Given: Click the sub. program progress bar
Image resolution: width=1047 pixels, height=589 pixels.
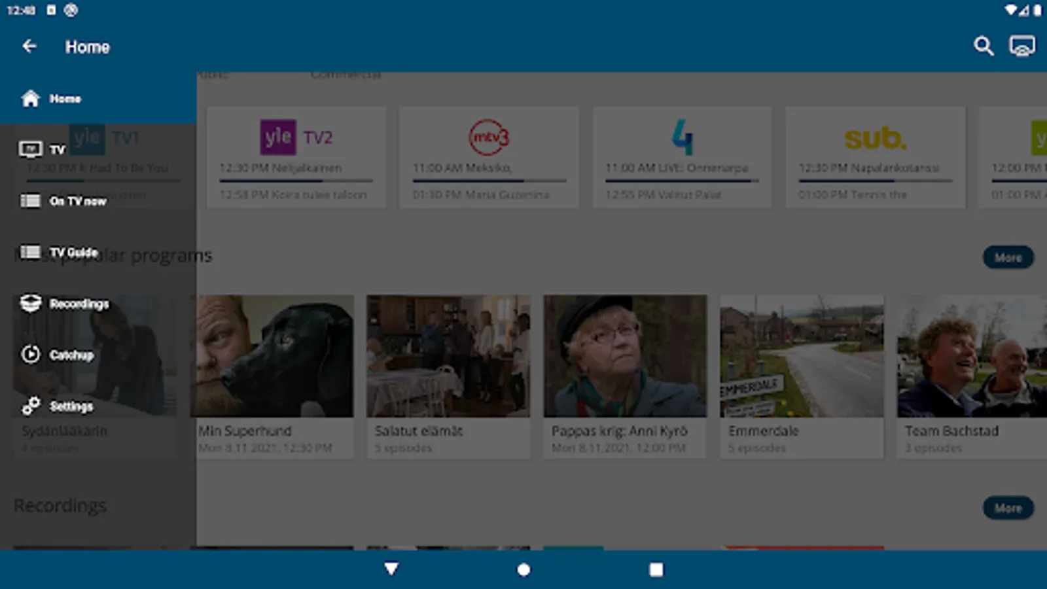Looking at the screenshot, I should pyautogui.click(x=875, y=181).
